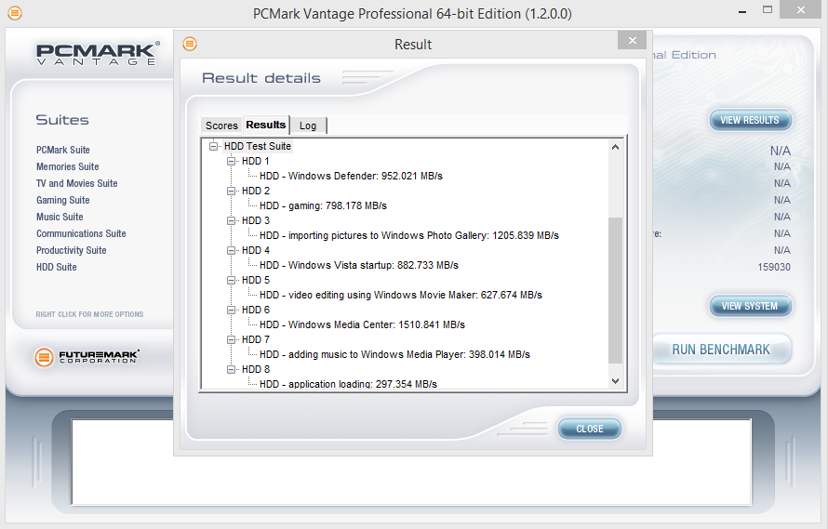This screenshot has width=828, height=529.
Task: Click the Run Benchmark button
Action: pyautogui.click(x=721, y=350)
